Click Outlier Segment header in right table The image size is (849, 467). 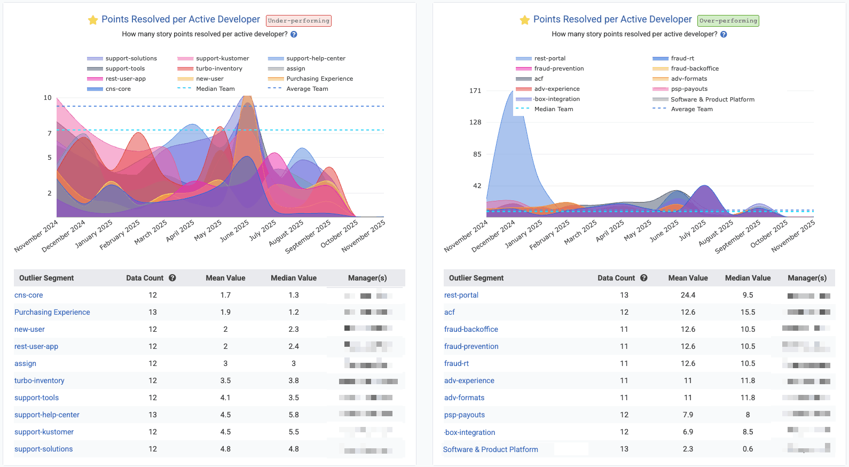(476, 278)
